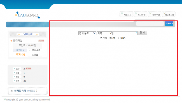Image resolution: width=182 pixels, height=103 pixels.
Task: Click the 스크랩 button in sidebar
Action: 35,55
